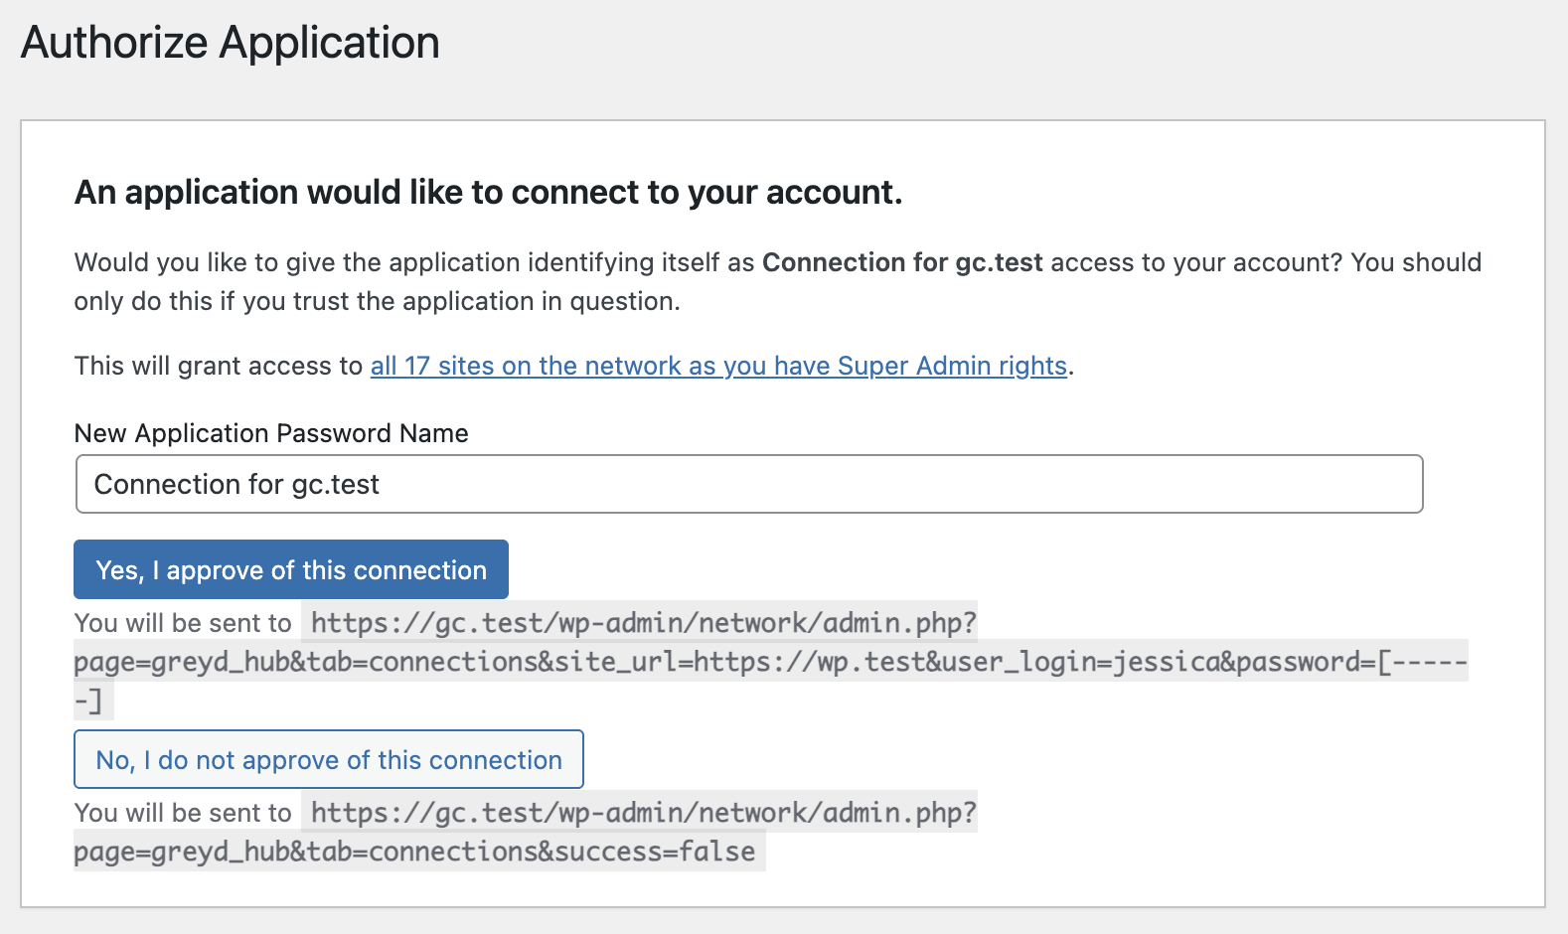This screenshot has height=934, width=1568.
Task: Click the "An application would like to connect" heading
Action: click(488, 192)
